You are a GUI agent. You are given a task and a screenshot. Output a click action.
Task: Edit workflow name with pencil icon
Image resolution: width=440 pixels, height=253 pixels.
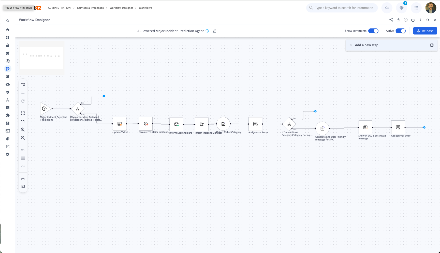[x=214, y=31]
